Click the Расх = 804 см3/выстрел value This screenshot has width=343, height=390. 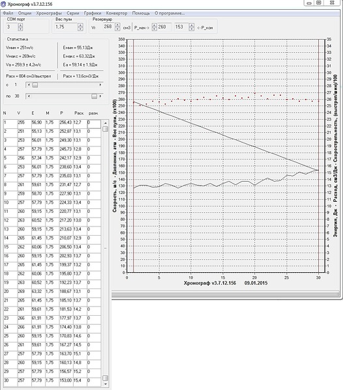pos(29,76)
